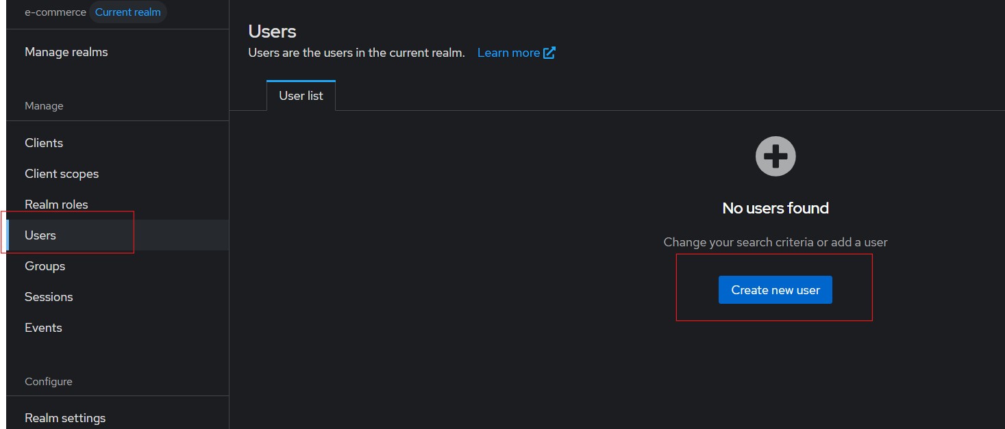Click the Current realm badge
This screenshot has width=1005, height=429.
[128, 12]
